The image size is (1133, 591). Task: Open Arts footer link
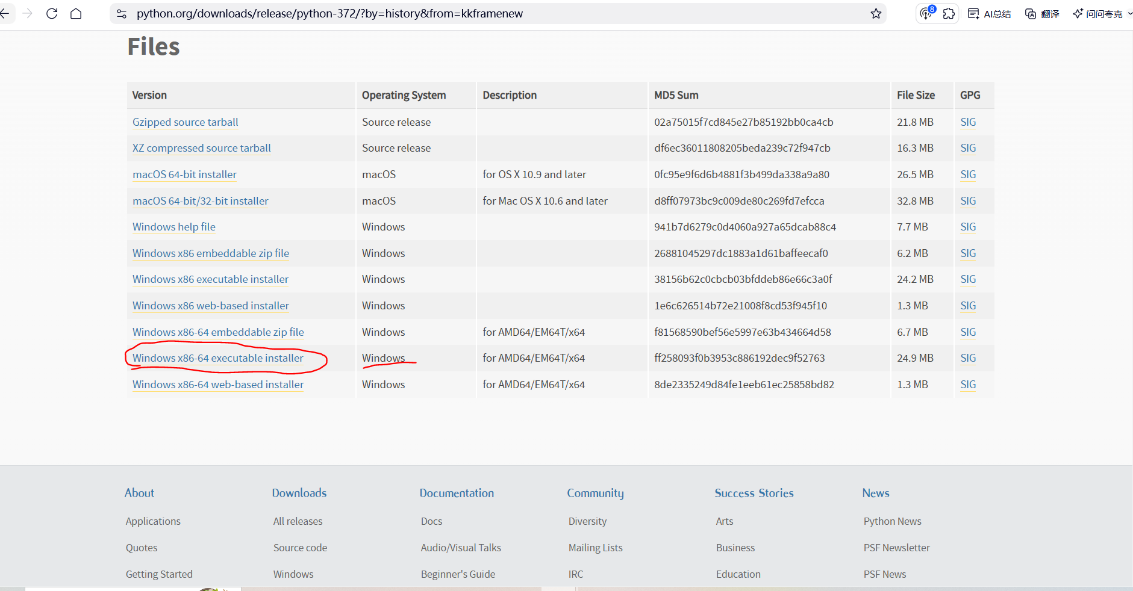pyautogui.click(x=725, y=521)
